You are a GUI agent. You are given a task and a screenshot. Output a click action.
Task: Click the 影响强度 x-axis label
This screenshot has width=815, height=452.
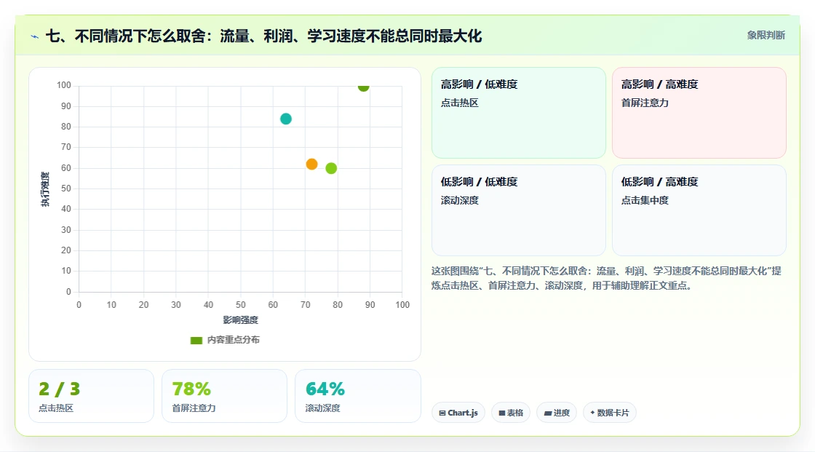click(241, 320)
